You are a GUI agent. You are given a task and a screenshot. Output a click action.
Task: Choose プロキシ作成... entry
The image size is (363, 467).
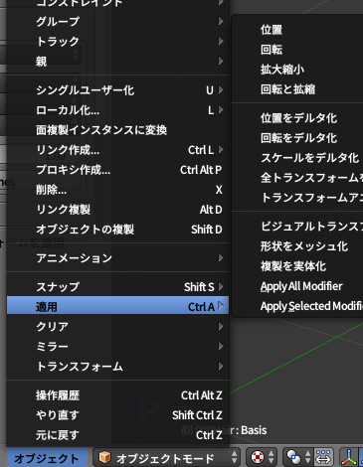pyautogui.click(x=117, y=170)
